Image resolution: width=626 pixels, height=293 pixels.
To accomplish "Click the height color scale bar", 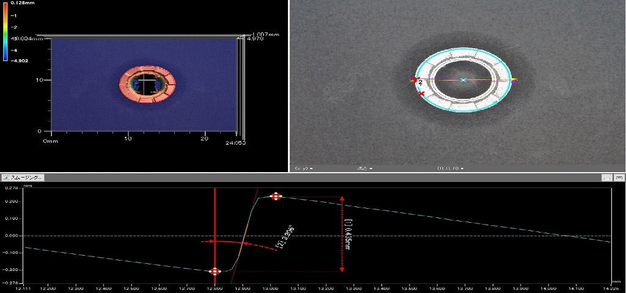I will 5,31.
